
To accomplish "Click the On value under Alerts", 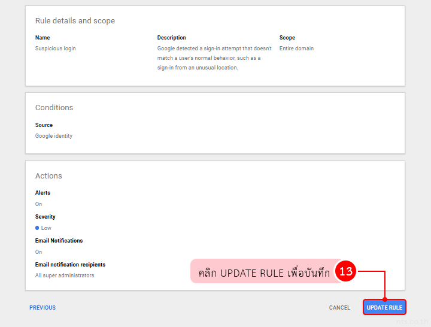I will [x=39, y=204].
